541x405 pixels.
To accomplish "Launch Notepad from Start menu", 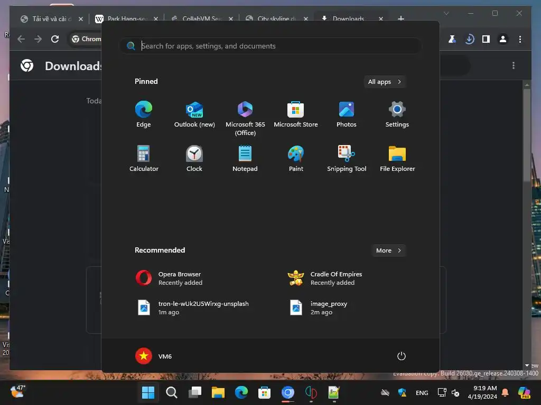I will pyautogui.click(x=245, y=158).
